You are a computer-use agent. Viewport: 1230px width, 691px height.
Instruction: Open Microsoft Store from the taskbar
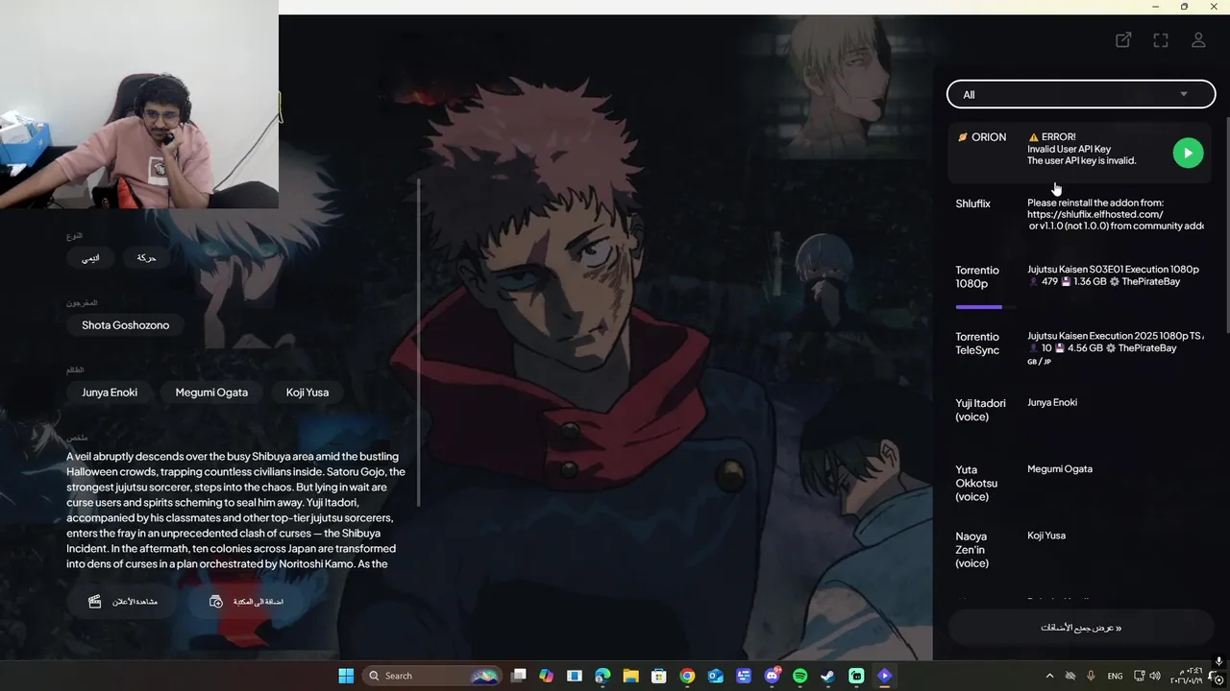tap(659, 676)
